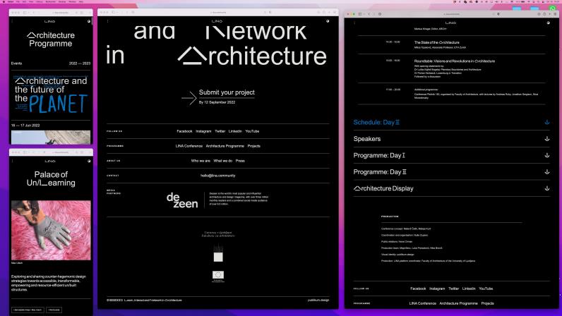Open the Apple menu
562x316 pixels.
pos(4,2)
